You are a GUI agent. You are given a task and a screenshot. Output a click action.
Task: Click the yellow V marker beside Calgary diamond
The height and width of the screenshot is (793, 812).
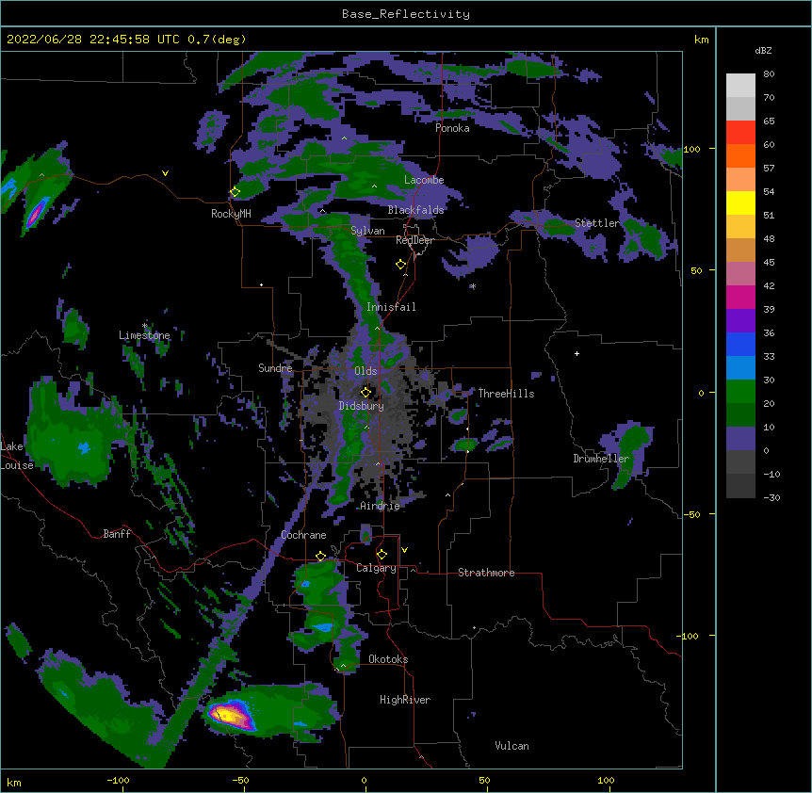(x=404, y=550)
